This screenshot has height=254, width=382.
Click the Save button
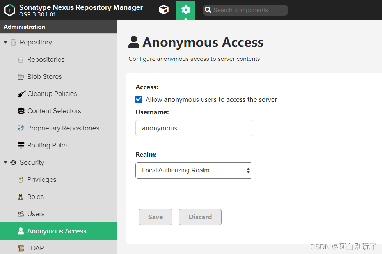[x=155, y=217]
